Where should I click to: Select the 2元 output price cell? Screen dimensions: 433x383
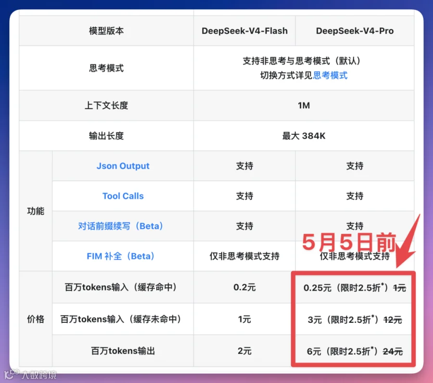(244, 351)
